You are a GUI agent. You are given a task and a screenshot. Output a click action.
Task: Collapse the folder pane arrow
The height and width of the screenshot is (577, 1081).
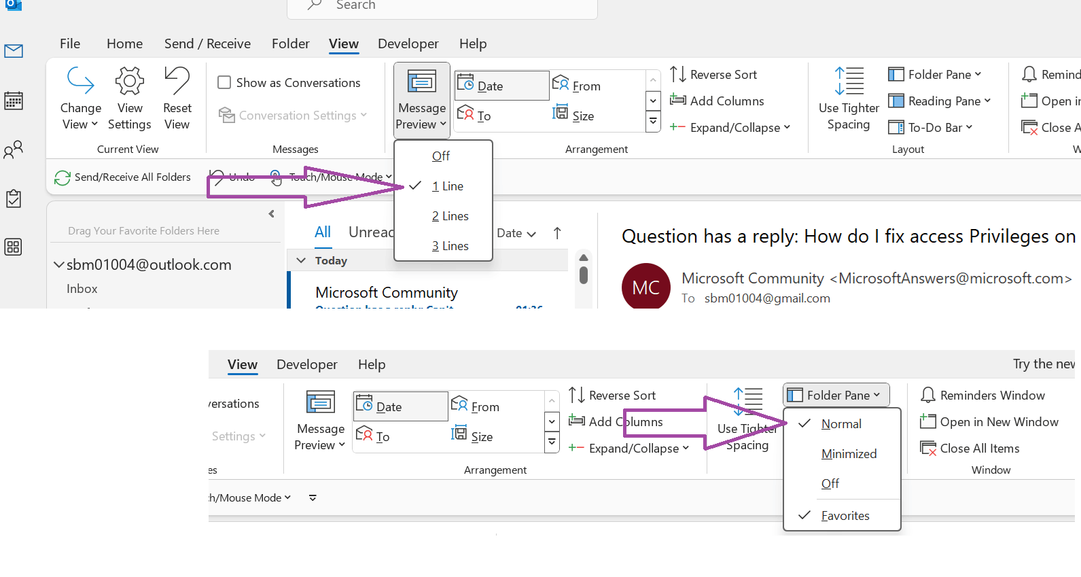271,213
